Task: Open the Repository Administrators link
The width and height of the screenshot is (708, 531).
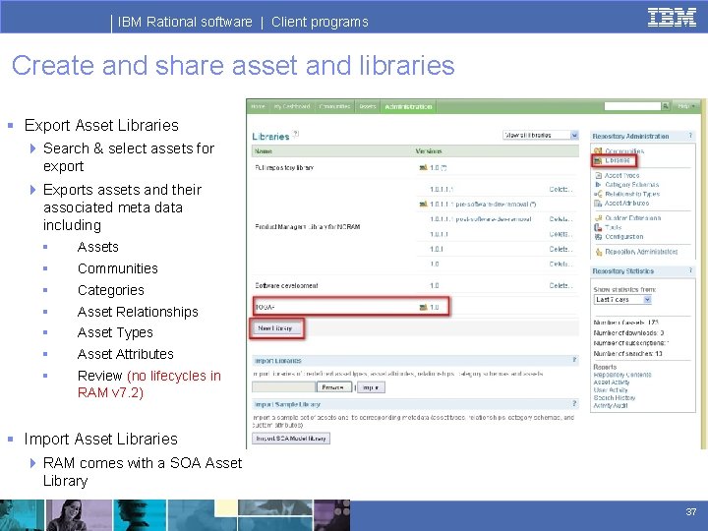Action: tap(641, 252)
